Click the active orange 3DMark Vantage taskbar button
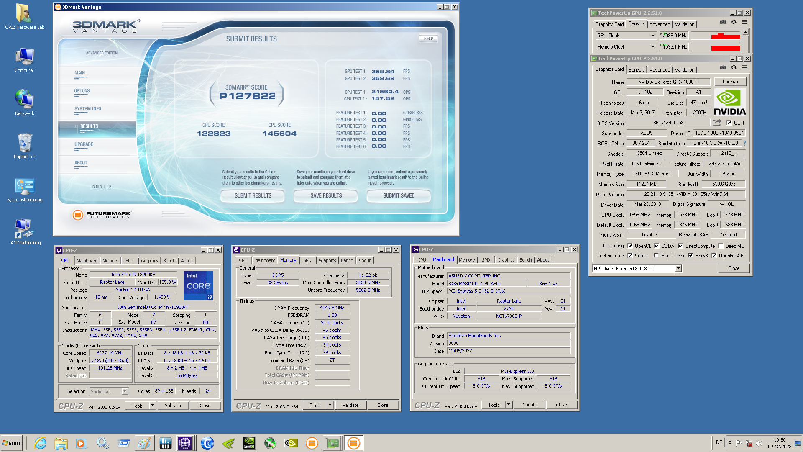 click(x=353, y=443)
